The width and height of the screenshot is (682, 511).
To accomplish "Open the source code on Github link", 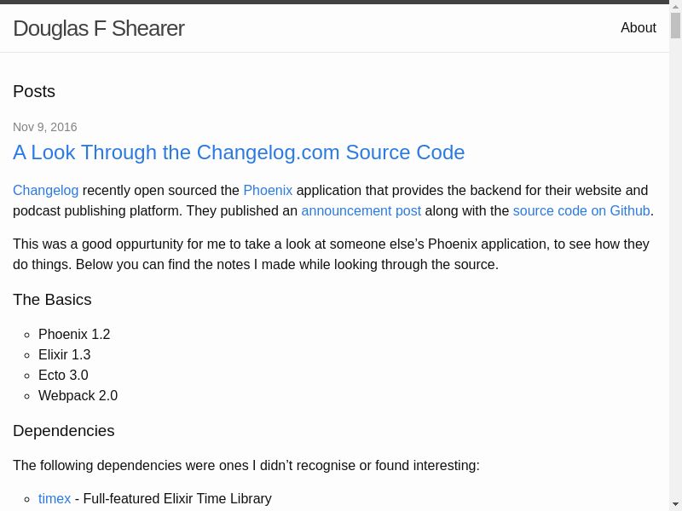I will tap(581, 211).
